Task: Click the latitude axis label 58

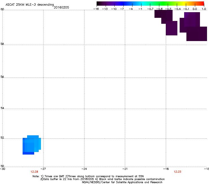Action: click(2, 44)
